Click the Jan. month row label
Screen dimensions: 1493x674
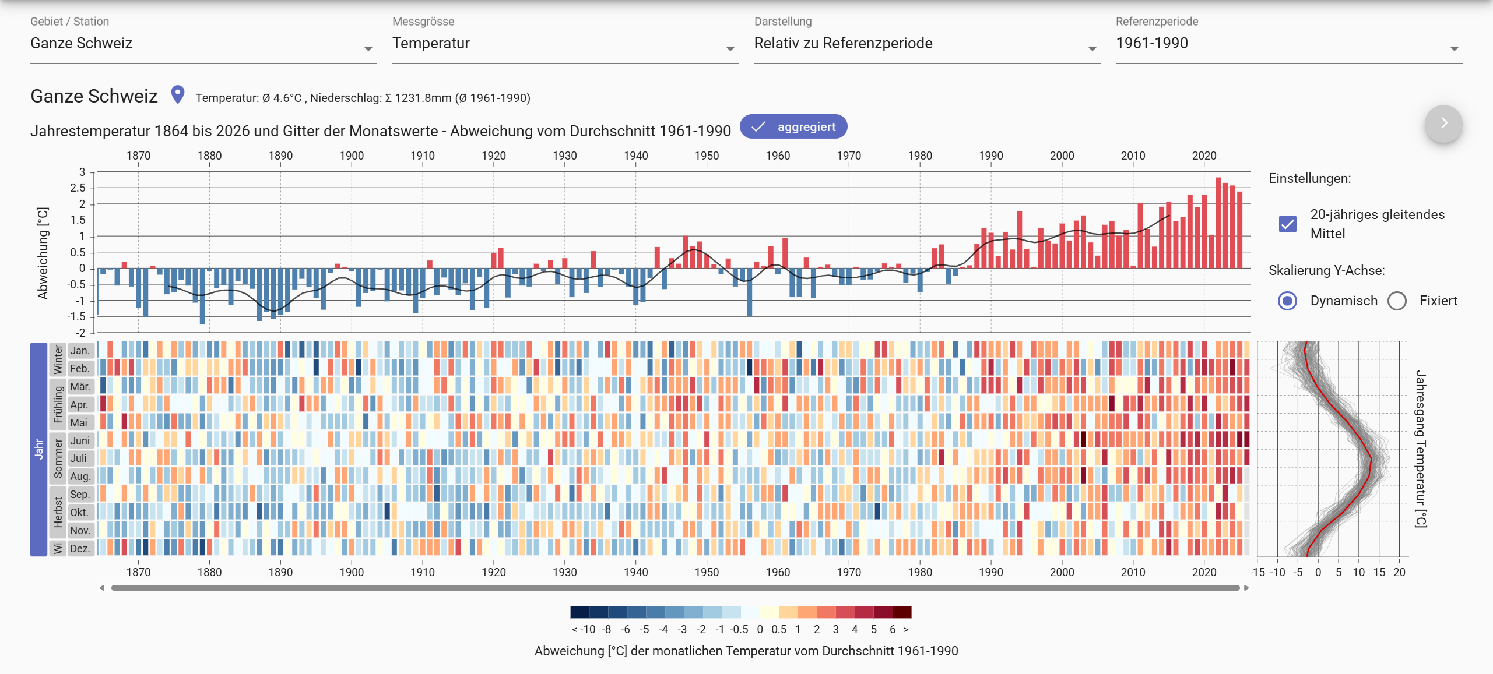tap(80, 351)
